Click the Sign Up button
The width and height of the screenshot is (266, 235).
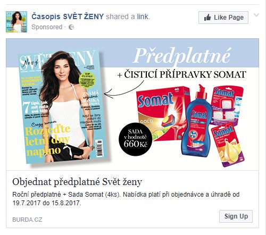(236, 216)
